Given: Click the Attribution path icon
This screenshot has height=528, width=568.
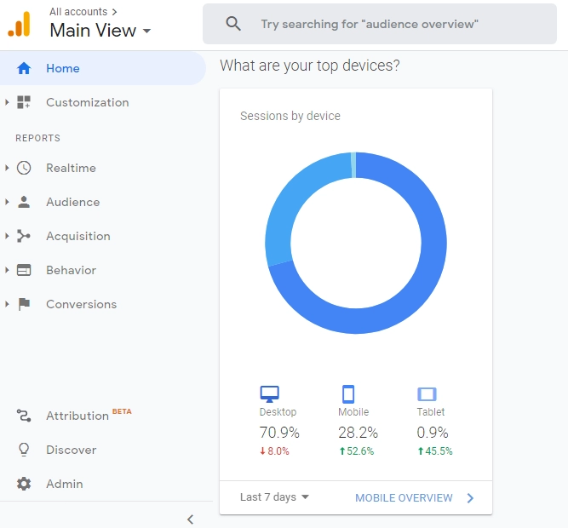Looking at the screenshot, I should 24,416.
